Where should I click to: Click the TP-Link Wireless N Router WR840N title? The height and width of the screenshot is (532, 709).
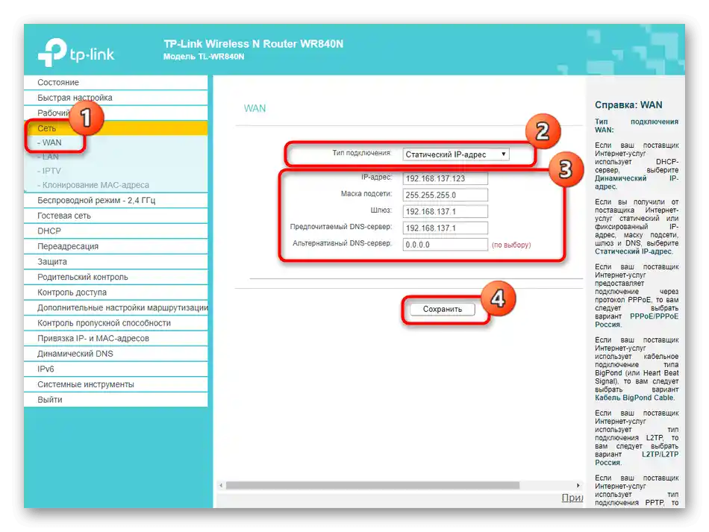coord(253,44)
